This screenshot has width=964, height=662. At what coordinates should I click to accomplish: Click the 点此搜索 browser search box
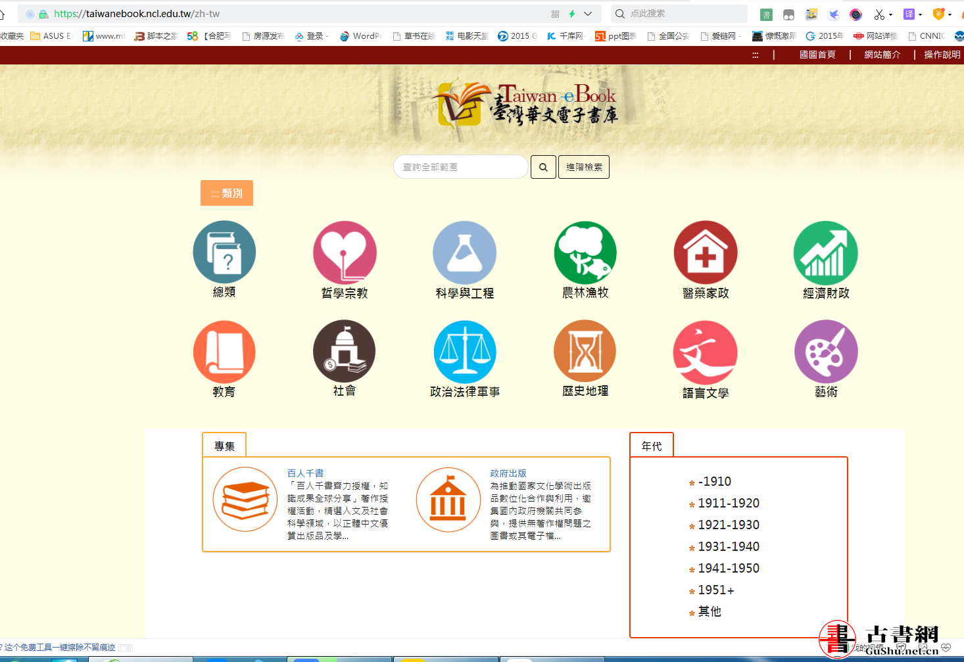click(679, 14)
